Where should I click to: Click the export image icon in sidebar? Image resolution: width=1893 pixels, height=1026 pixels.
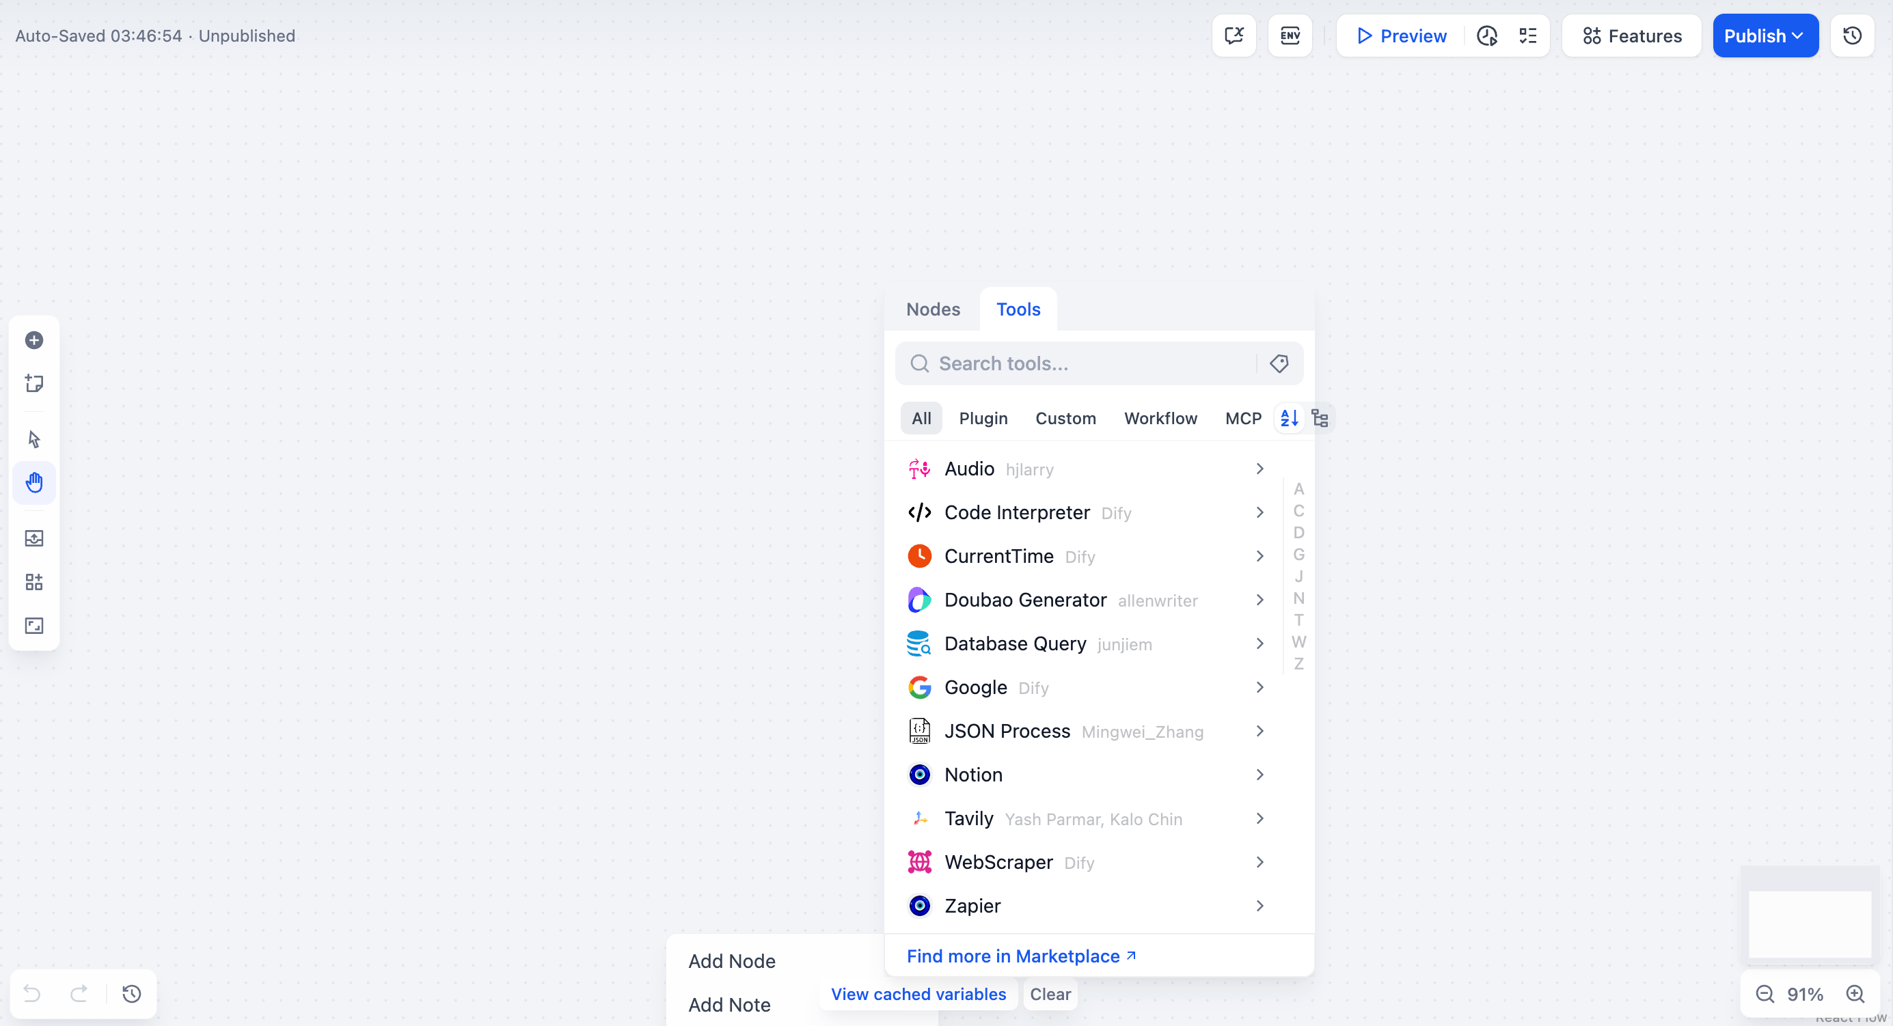pyautogui.click(x=33, y=538)
